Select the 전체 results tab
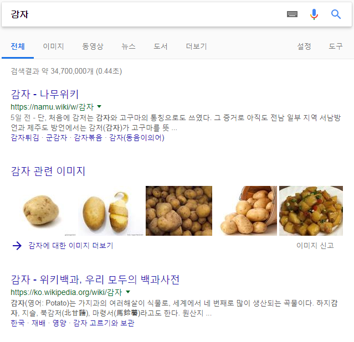This screenshot has width=354, height=342. coord(18,46)
